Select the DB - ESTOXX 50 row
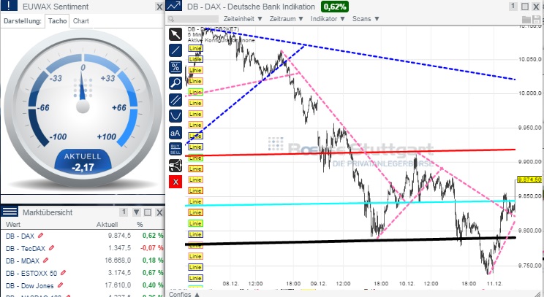Viewport: 544px width, 297px height. pyautogui.click(x=83, y=273)
